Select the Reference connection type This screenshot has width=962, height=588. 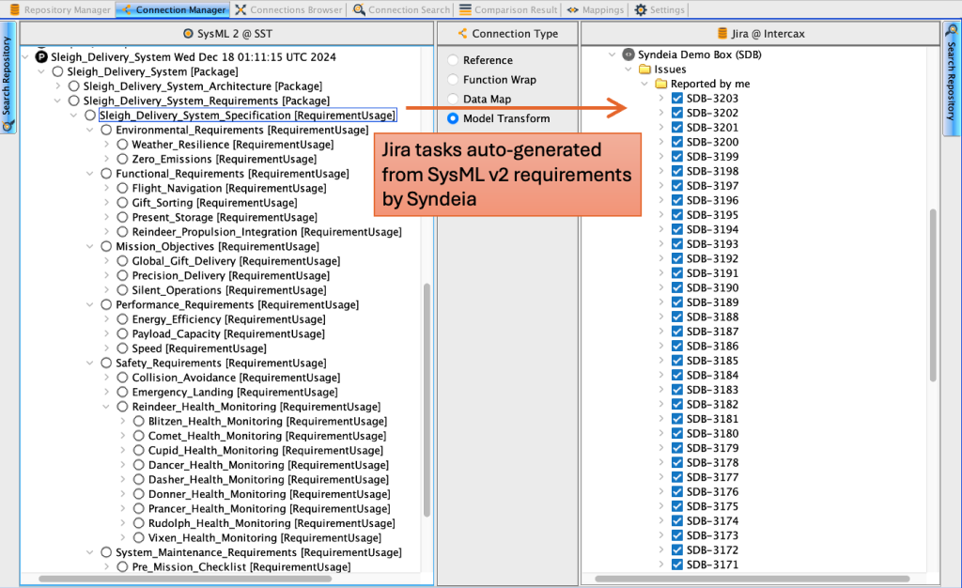(453, 60)
